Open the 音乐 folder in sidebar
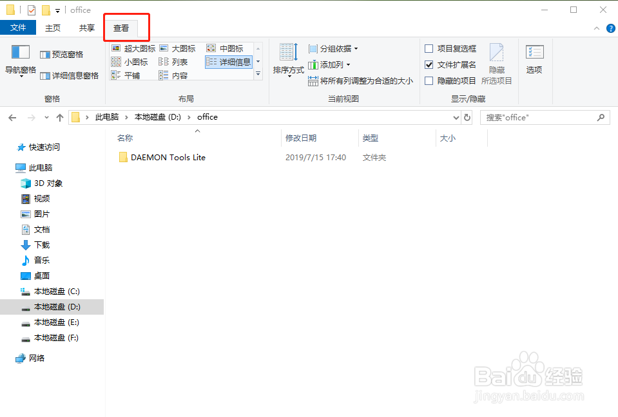Screen dimensions: 618x417 click(x=35, y=260)
